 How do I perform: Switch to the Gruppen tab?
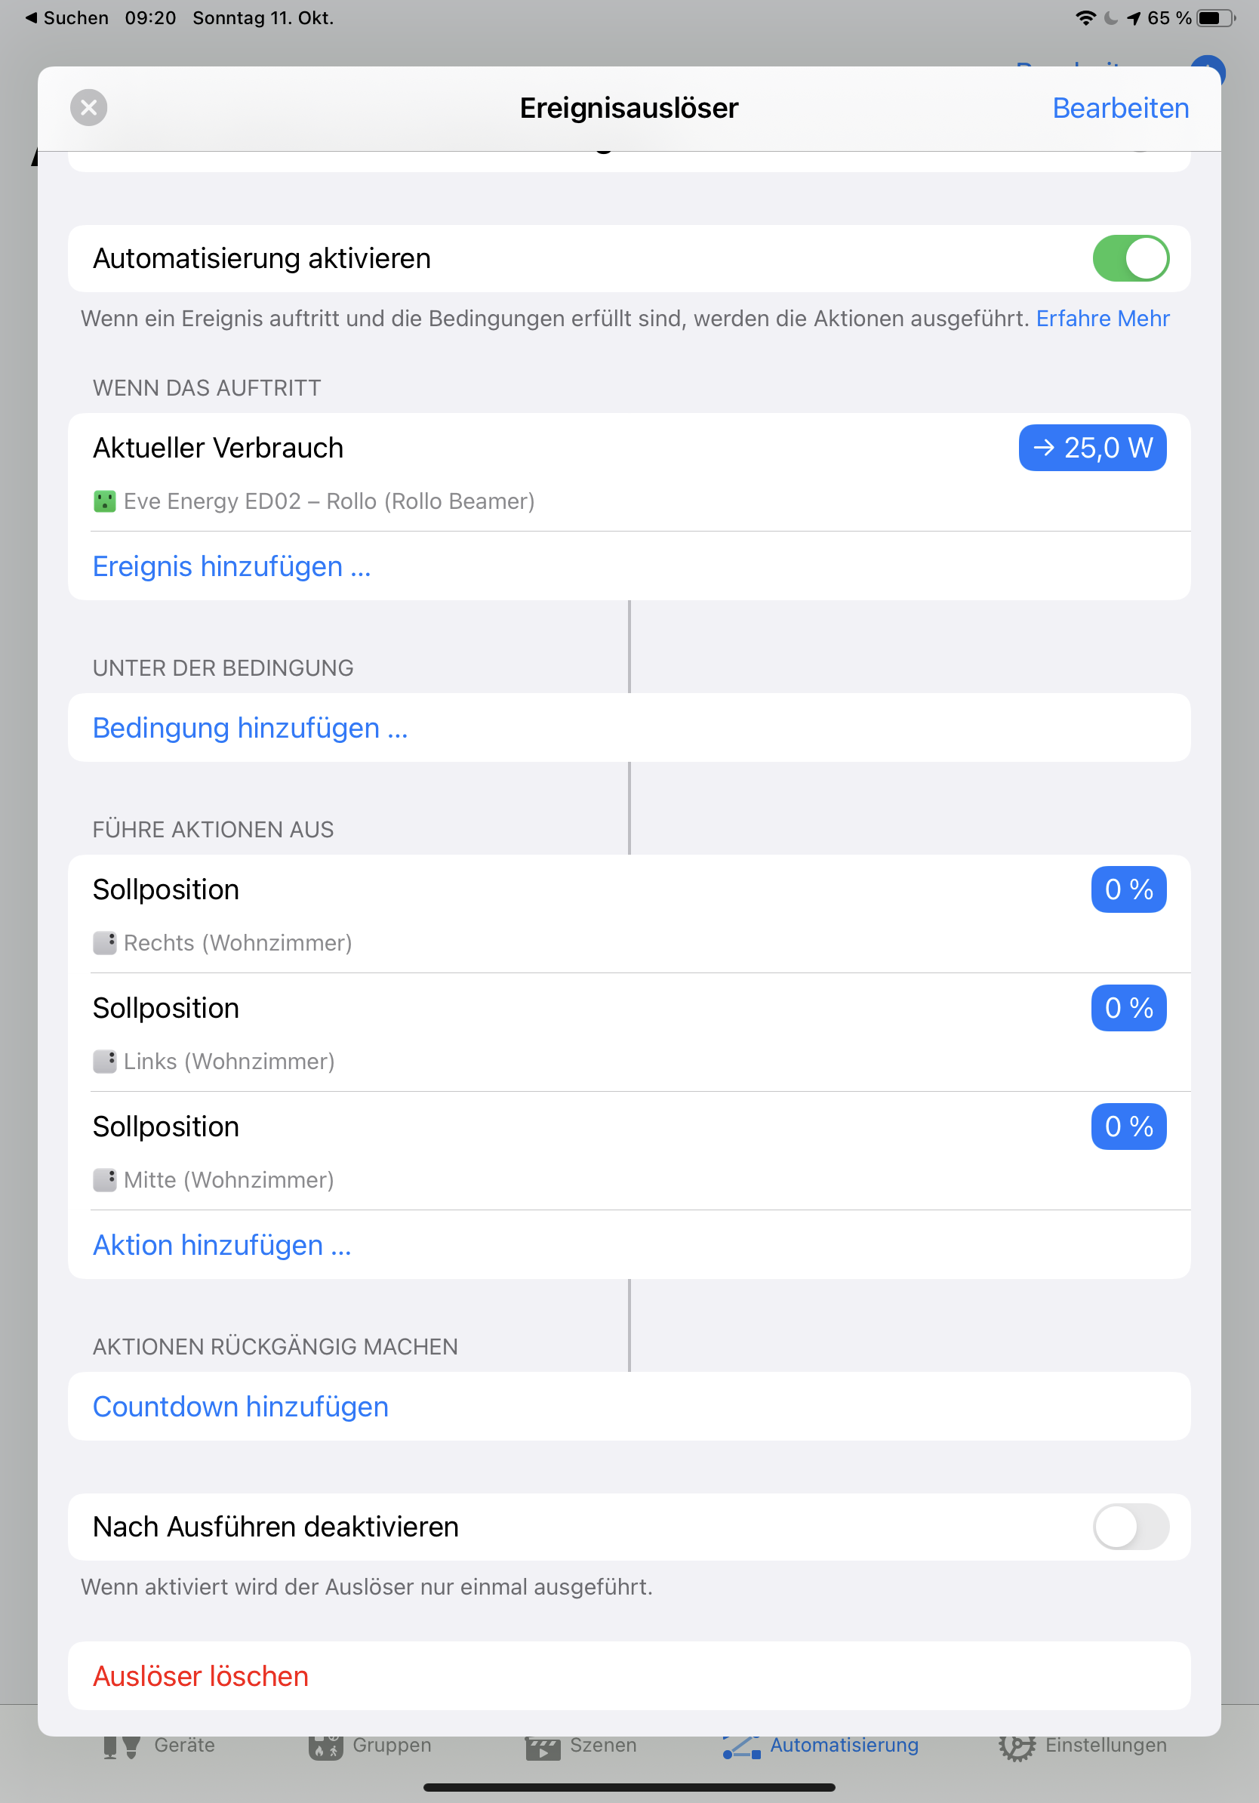[x=371, y=1745]
